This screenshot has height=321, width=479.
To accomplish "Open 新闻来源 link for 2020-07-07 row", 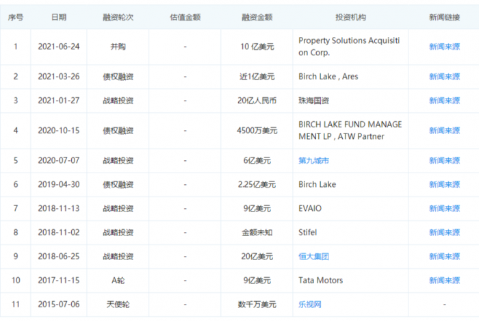I will [x=444, y=160].
